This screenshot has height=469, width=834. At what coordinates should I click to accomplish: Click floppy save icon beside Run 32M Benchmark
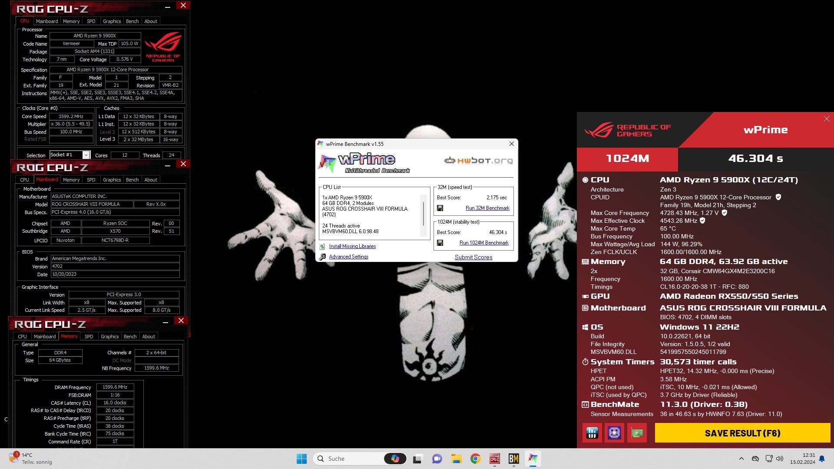click(x=440, y=208)
